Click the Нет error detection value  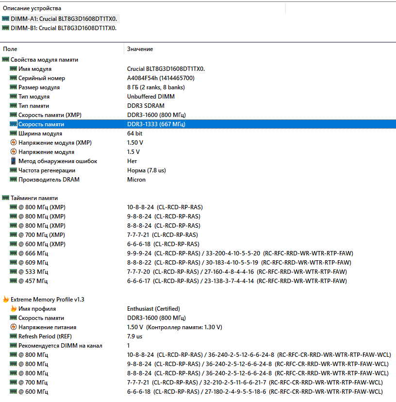(x=132, y=161)
